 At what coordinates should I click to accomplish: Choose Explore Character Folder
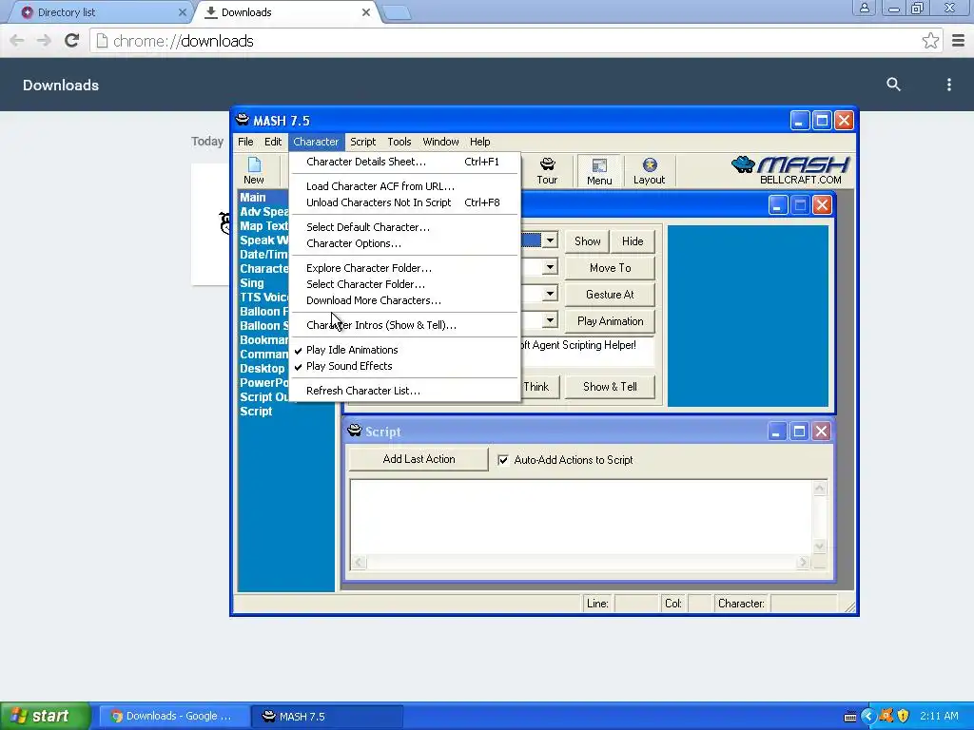[x=404, y=268]
